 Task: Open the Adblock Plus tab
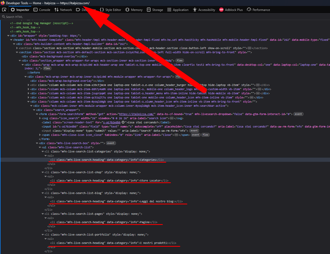(231, 10)
